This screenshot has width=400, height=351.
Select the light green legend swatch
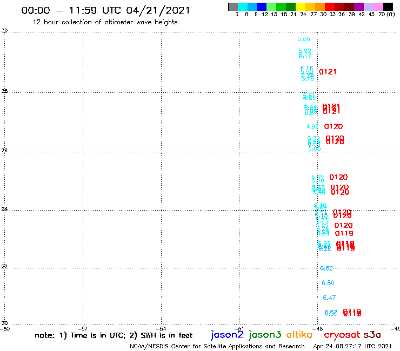[x=271, y=6]
